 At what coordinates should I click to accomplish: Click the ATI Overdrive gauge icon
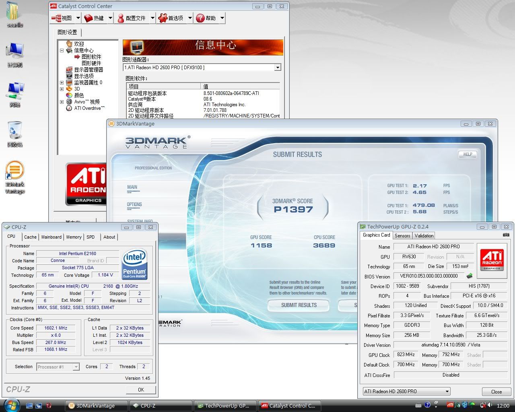tap(69, 108)
